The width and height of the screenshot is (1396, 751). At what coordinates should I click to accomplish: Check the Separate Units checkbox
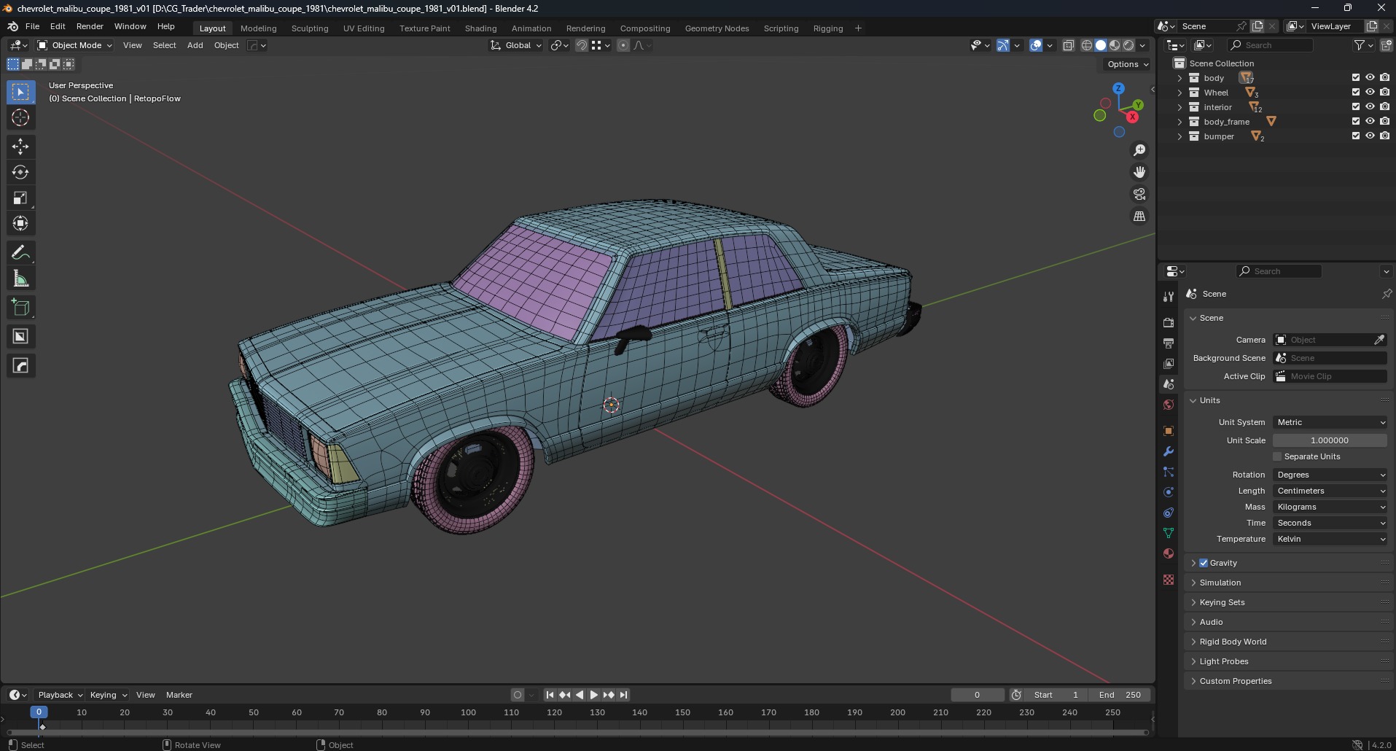click(x=1277, y=456)
